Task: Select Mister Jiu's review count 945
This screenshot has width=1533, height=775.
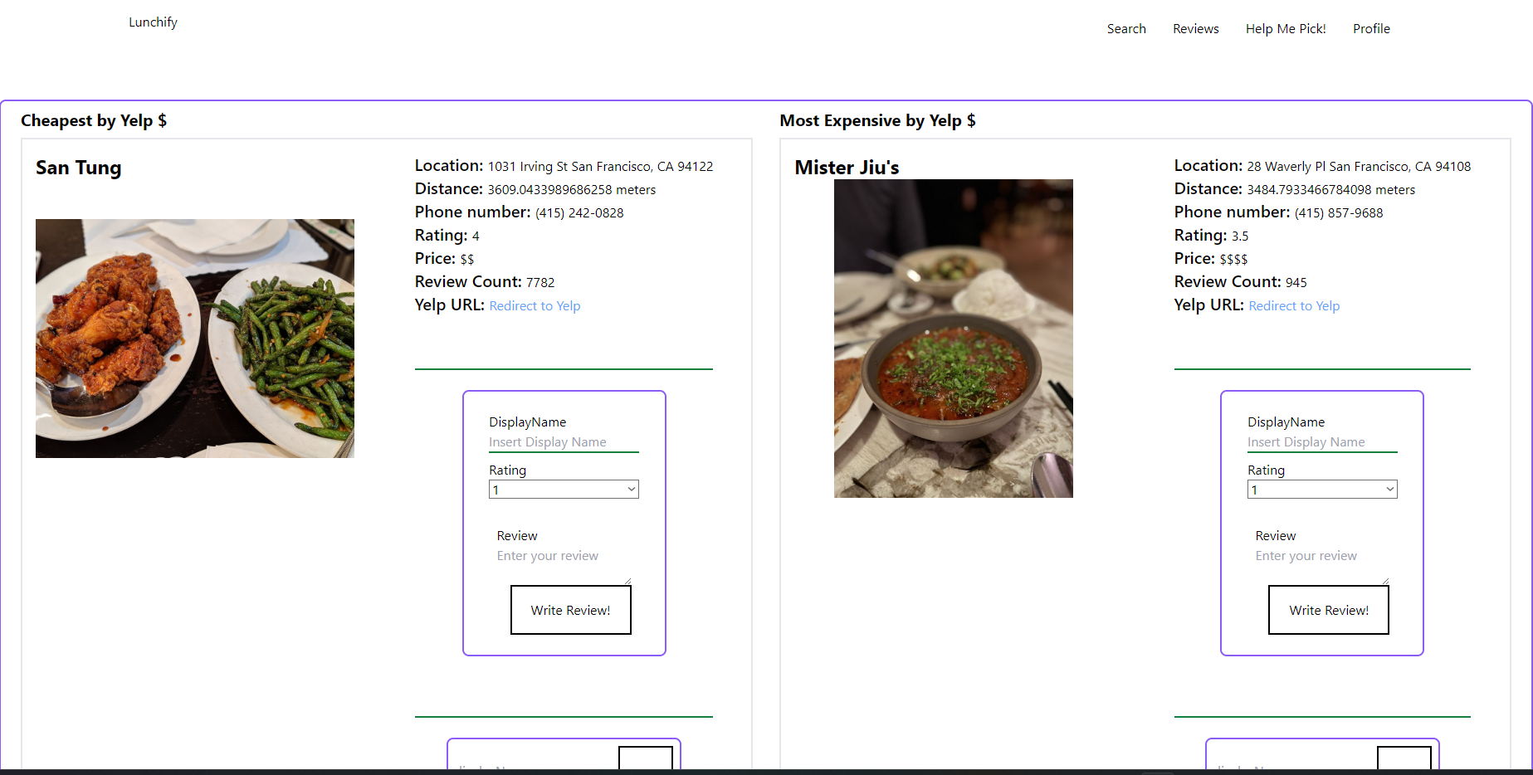Action: [1296, 283]
